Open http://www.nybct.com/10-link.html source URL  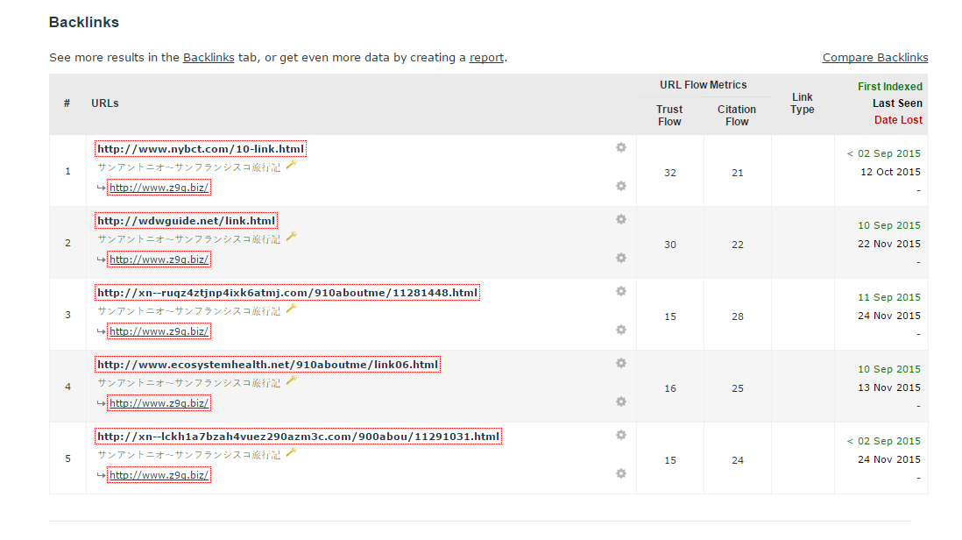[x=201, y=149]
